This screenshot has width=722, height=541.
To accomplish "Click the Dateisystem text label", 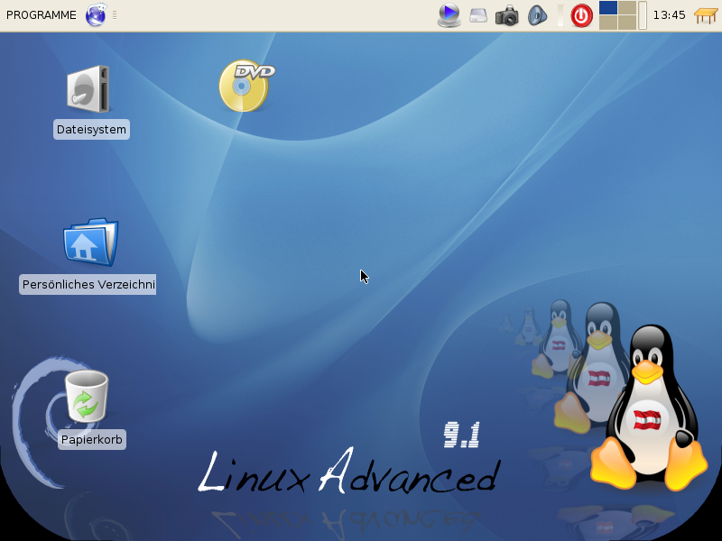I will 91,130.
